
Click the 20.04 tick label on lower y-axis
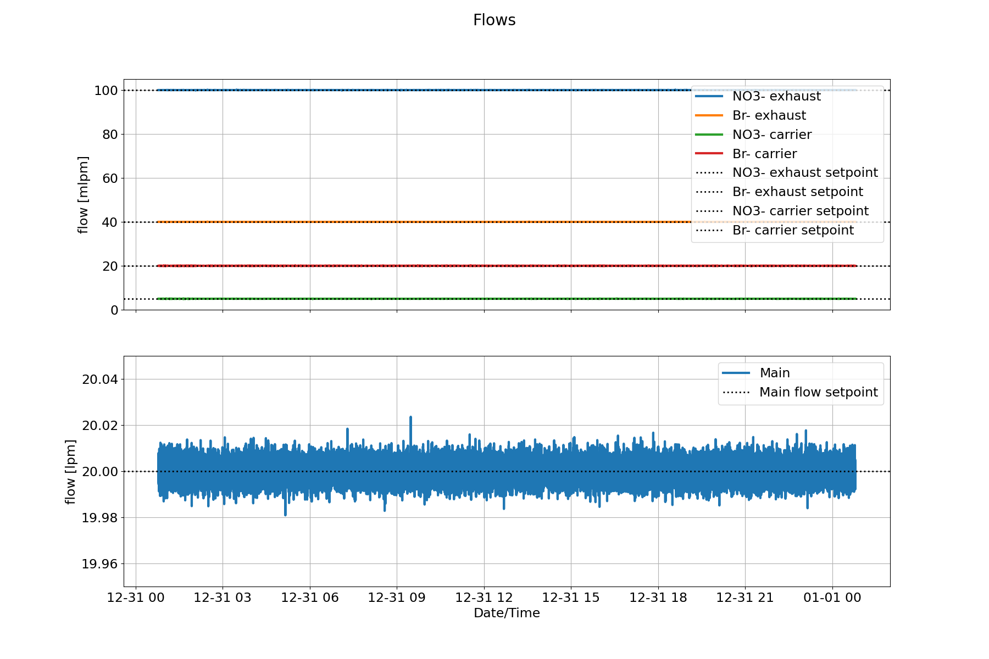pyautogui.click(x=99, y=379)
